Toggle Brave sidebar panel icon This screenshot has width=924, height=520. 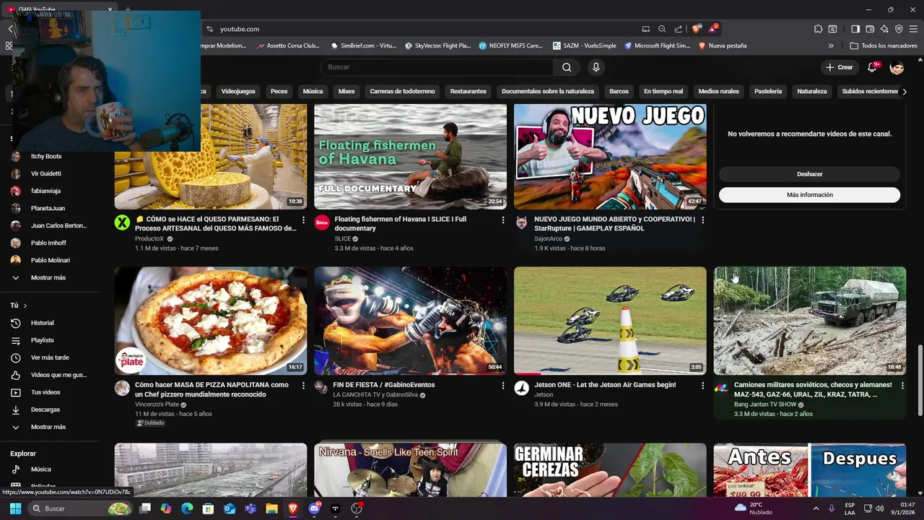(x=855, y=29)
